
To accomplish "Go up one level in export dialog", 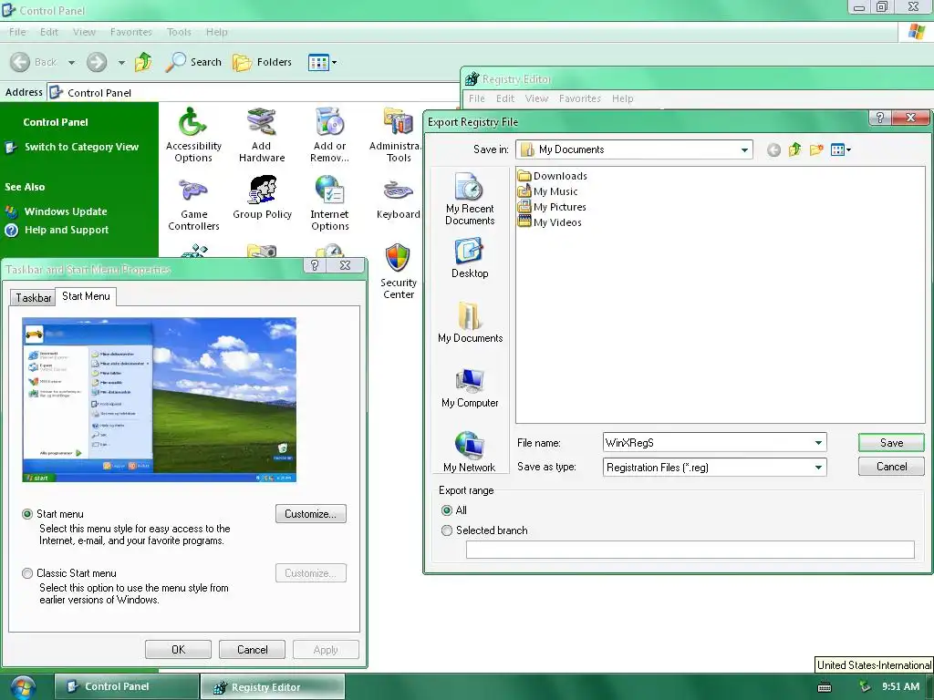I will pos(794,150).
